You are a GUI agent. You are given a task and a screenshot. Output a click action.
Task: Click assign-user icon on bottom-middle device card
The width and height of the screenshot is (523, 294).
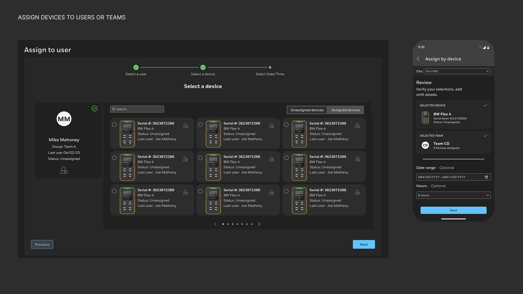point(272,192)
